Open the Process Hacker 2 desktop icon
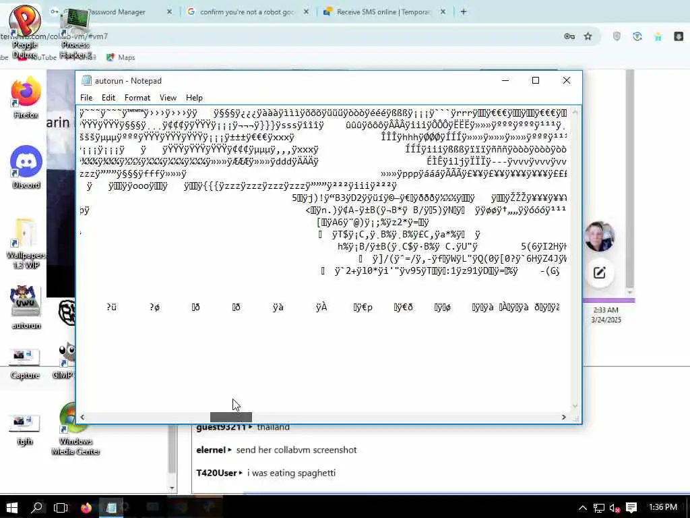690x518 pixels. pos(75,34)
